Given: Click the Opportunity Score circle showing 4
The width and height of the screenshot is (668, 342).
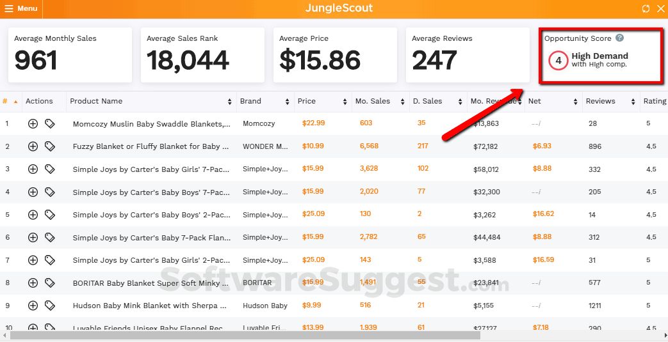Looking at the screenshot, I should point(558,61).
